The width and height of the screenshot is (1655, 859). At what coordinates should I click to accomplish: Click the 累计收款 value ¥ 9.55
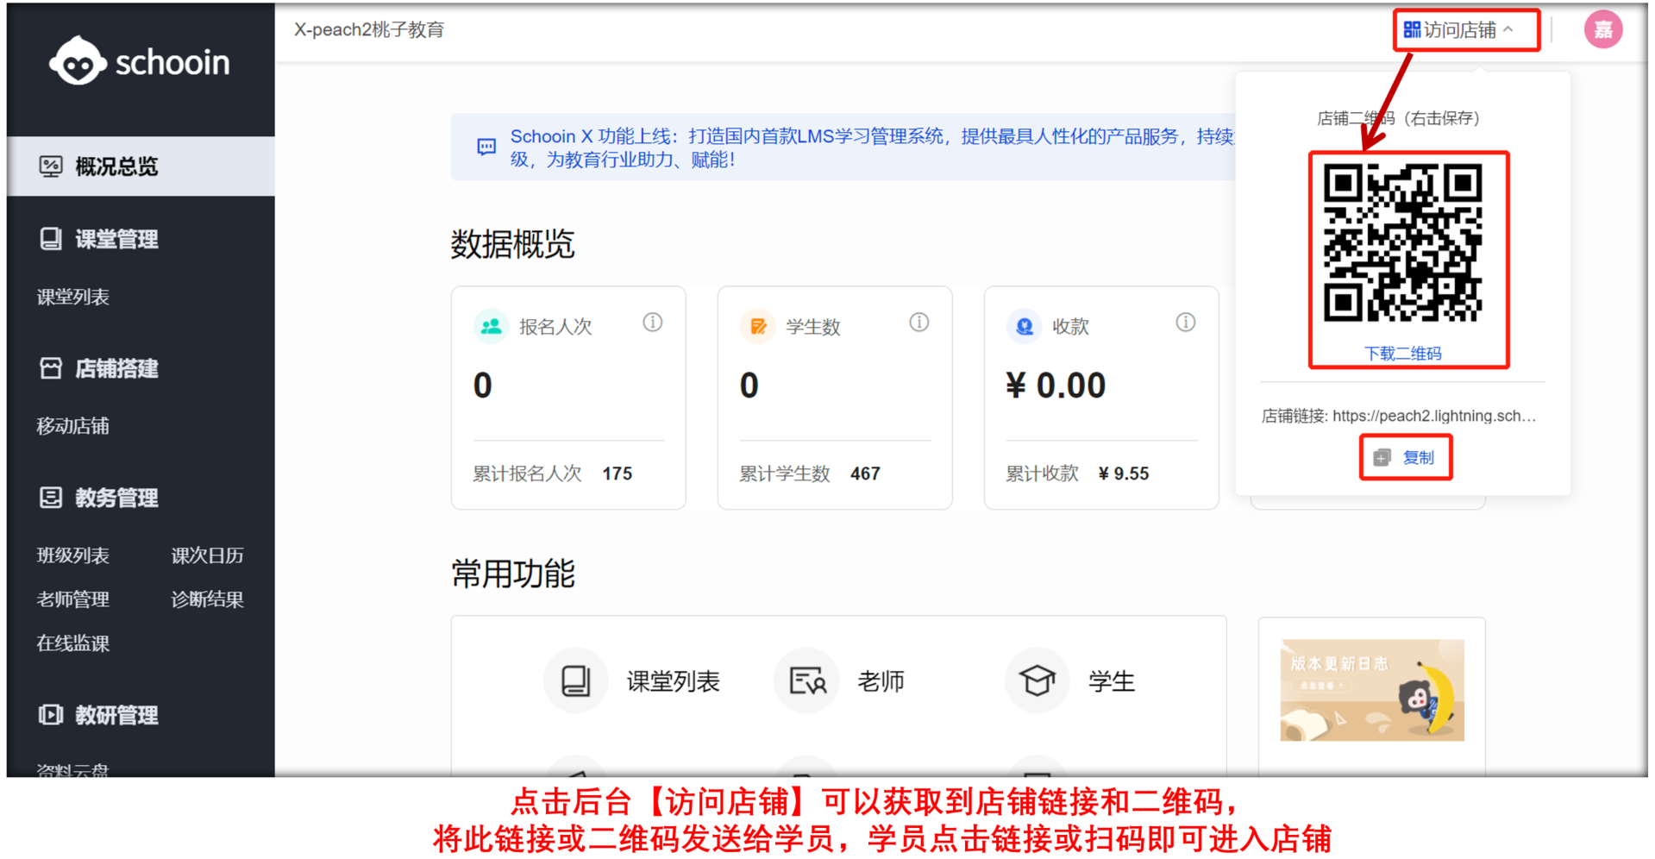point(1124,473)
